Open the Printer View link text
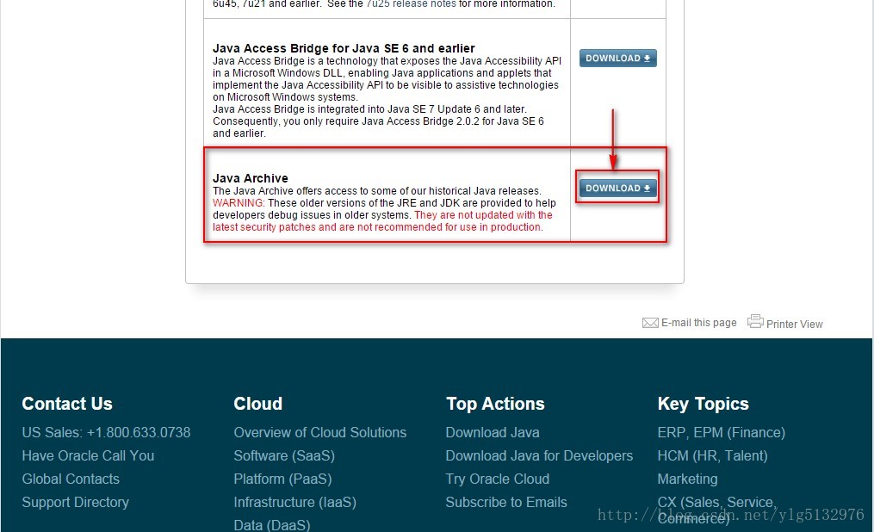 click(794, 325)
